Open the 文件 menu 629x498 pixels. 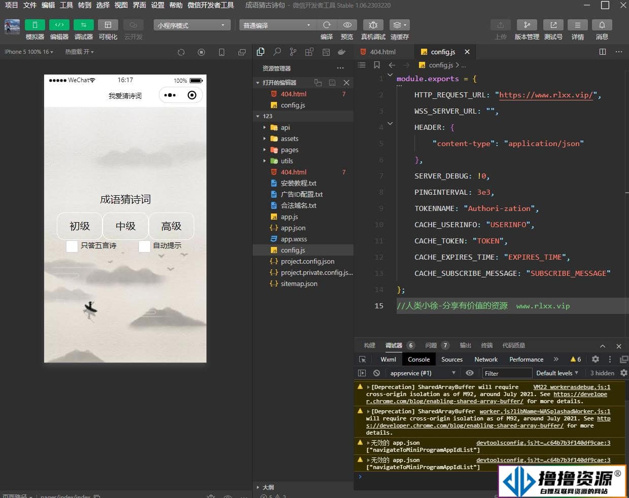pyautogui.click(x=30, y=5)
